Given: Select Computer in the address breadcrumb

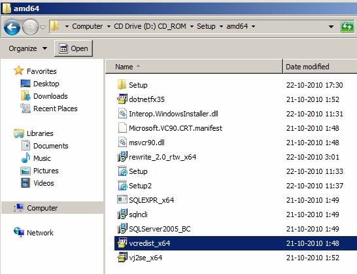Looking at the screenshot, I should pyautogui.click(x=88, y=26).
